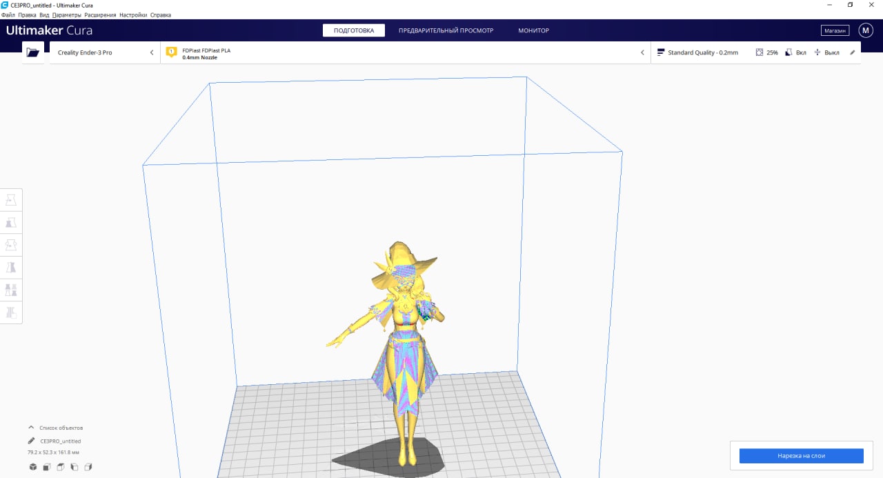The width and height of the screenshot is (883, 478).
Task: Expand printer selector Creality Ender-3 Pro
Action: click(x=104, y=52)
